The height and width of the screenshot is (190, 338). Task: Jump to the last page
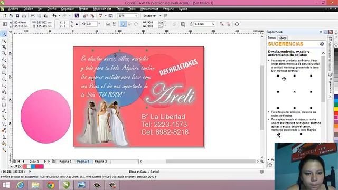tap(49, 161)
